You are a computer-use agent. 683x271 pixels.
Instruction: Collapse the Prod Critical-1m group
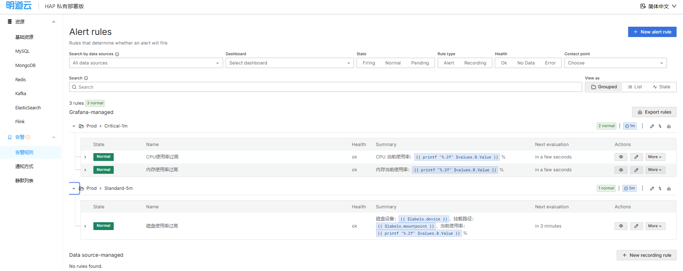pos(74,126)
